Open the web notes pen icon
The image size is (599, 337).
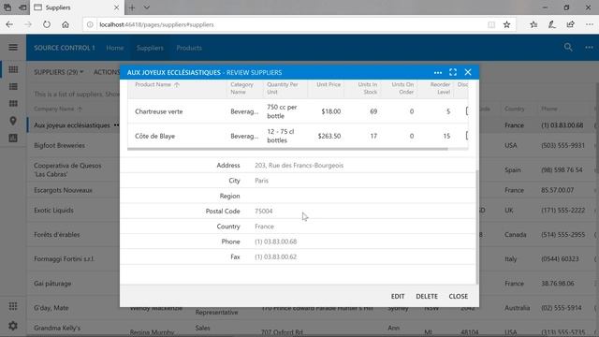click(x=552, y=24)
